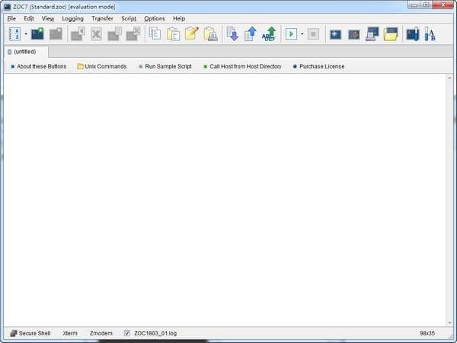Open the Transfer menu
Viewport: 457px width, 343px height.
(102, 18)
